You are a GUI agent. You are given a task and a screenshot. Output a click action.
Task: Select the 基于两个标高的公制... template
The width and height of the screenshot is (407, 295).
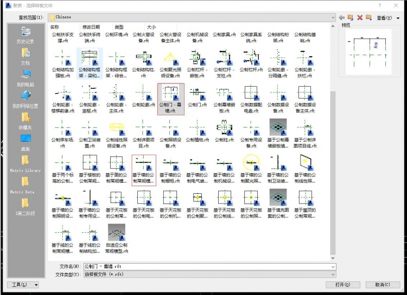pos(62,169)
